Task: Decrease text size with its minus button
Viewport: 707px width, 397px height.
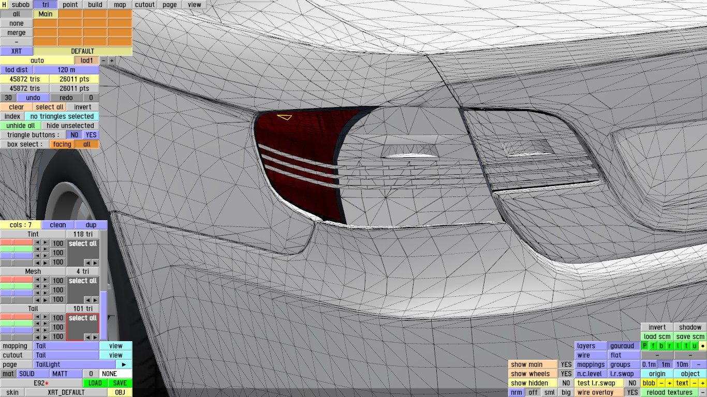Action: click(x=695, y=383)
